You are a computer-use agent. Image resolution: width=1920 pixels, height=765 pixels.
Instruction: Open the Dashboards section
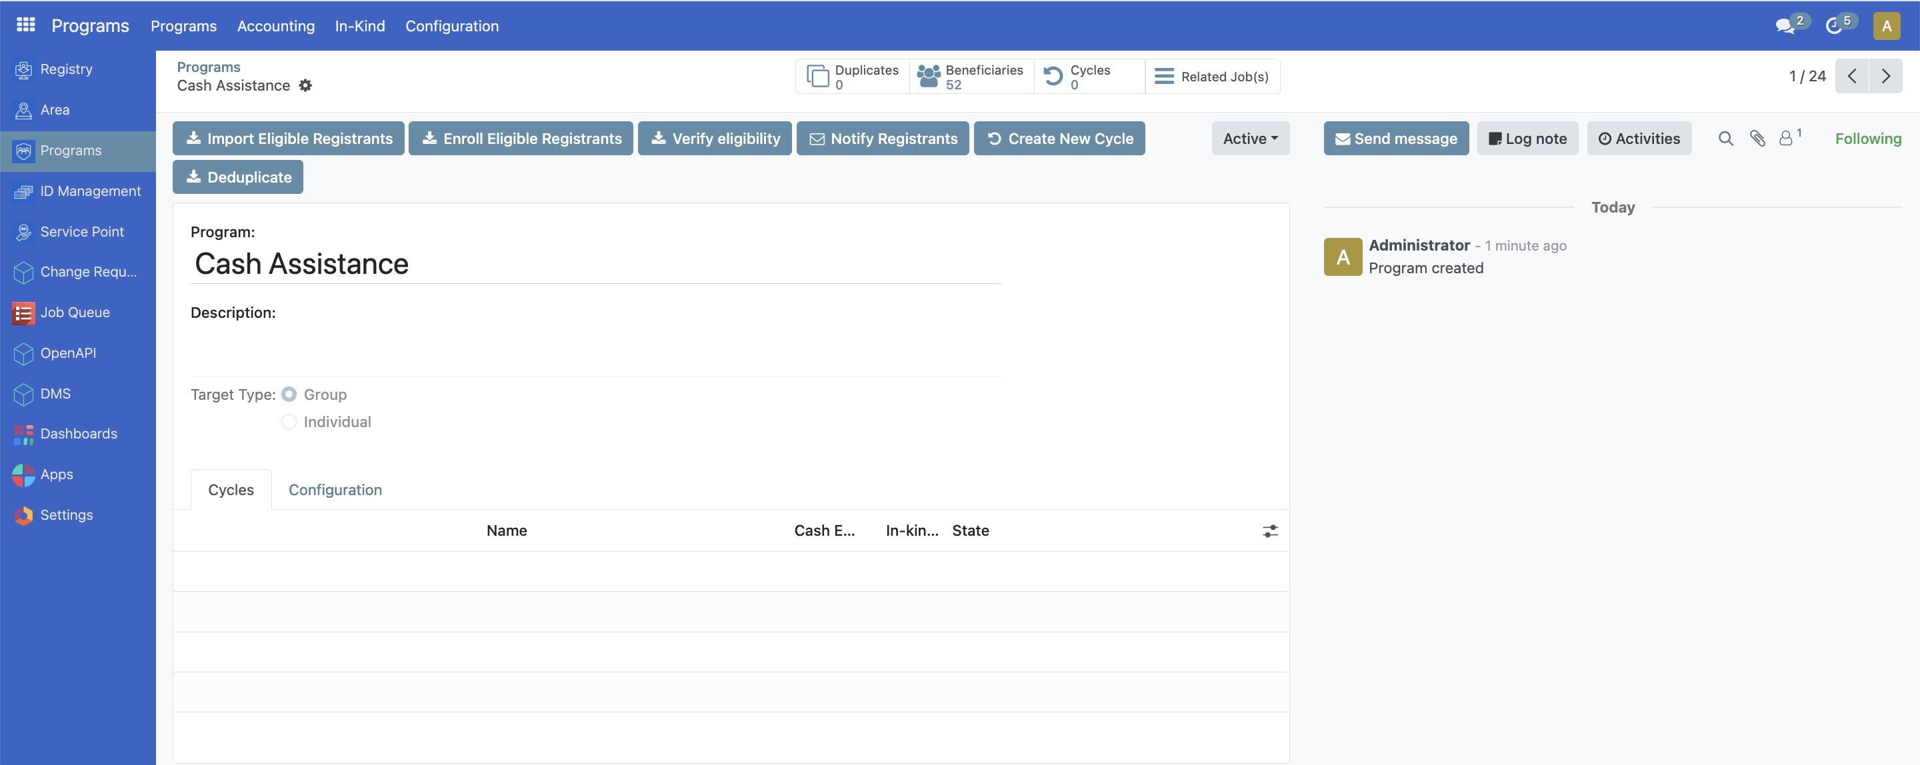[79, 432]
